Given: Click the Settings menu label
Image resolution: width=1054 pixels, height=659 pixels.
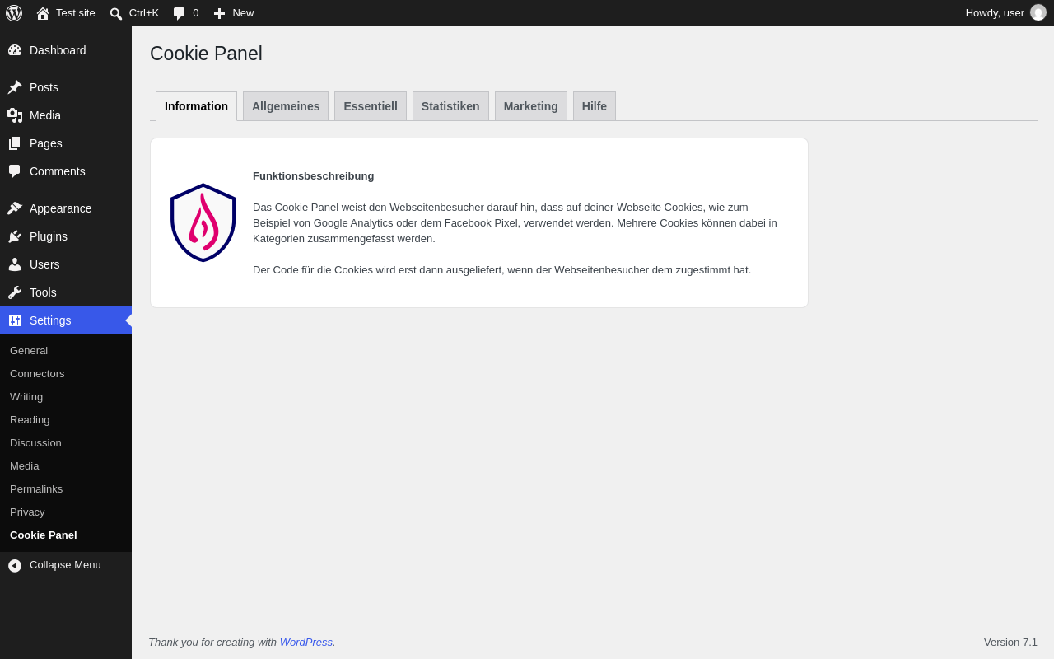Looking at the screenshot, I should click(x=50, y=320).
